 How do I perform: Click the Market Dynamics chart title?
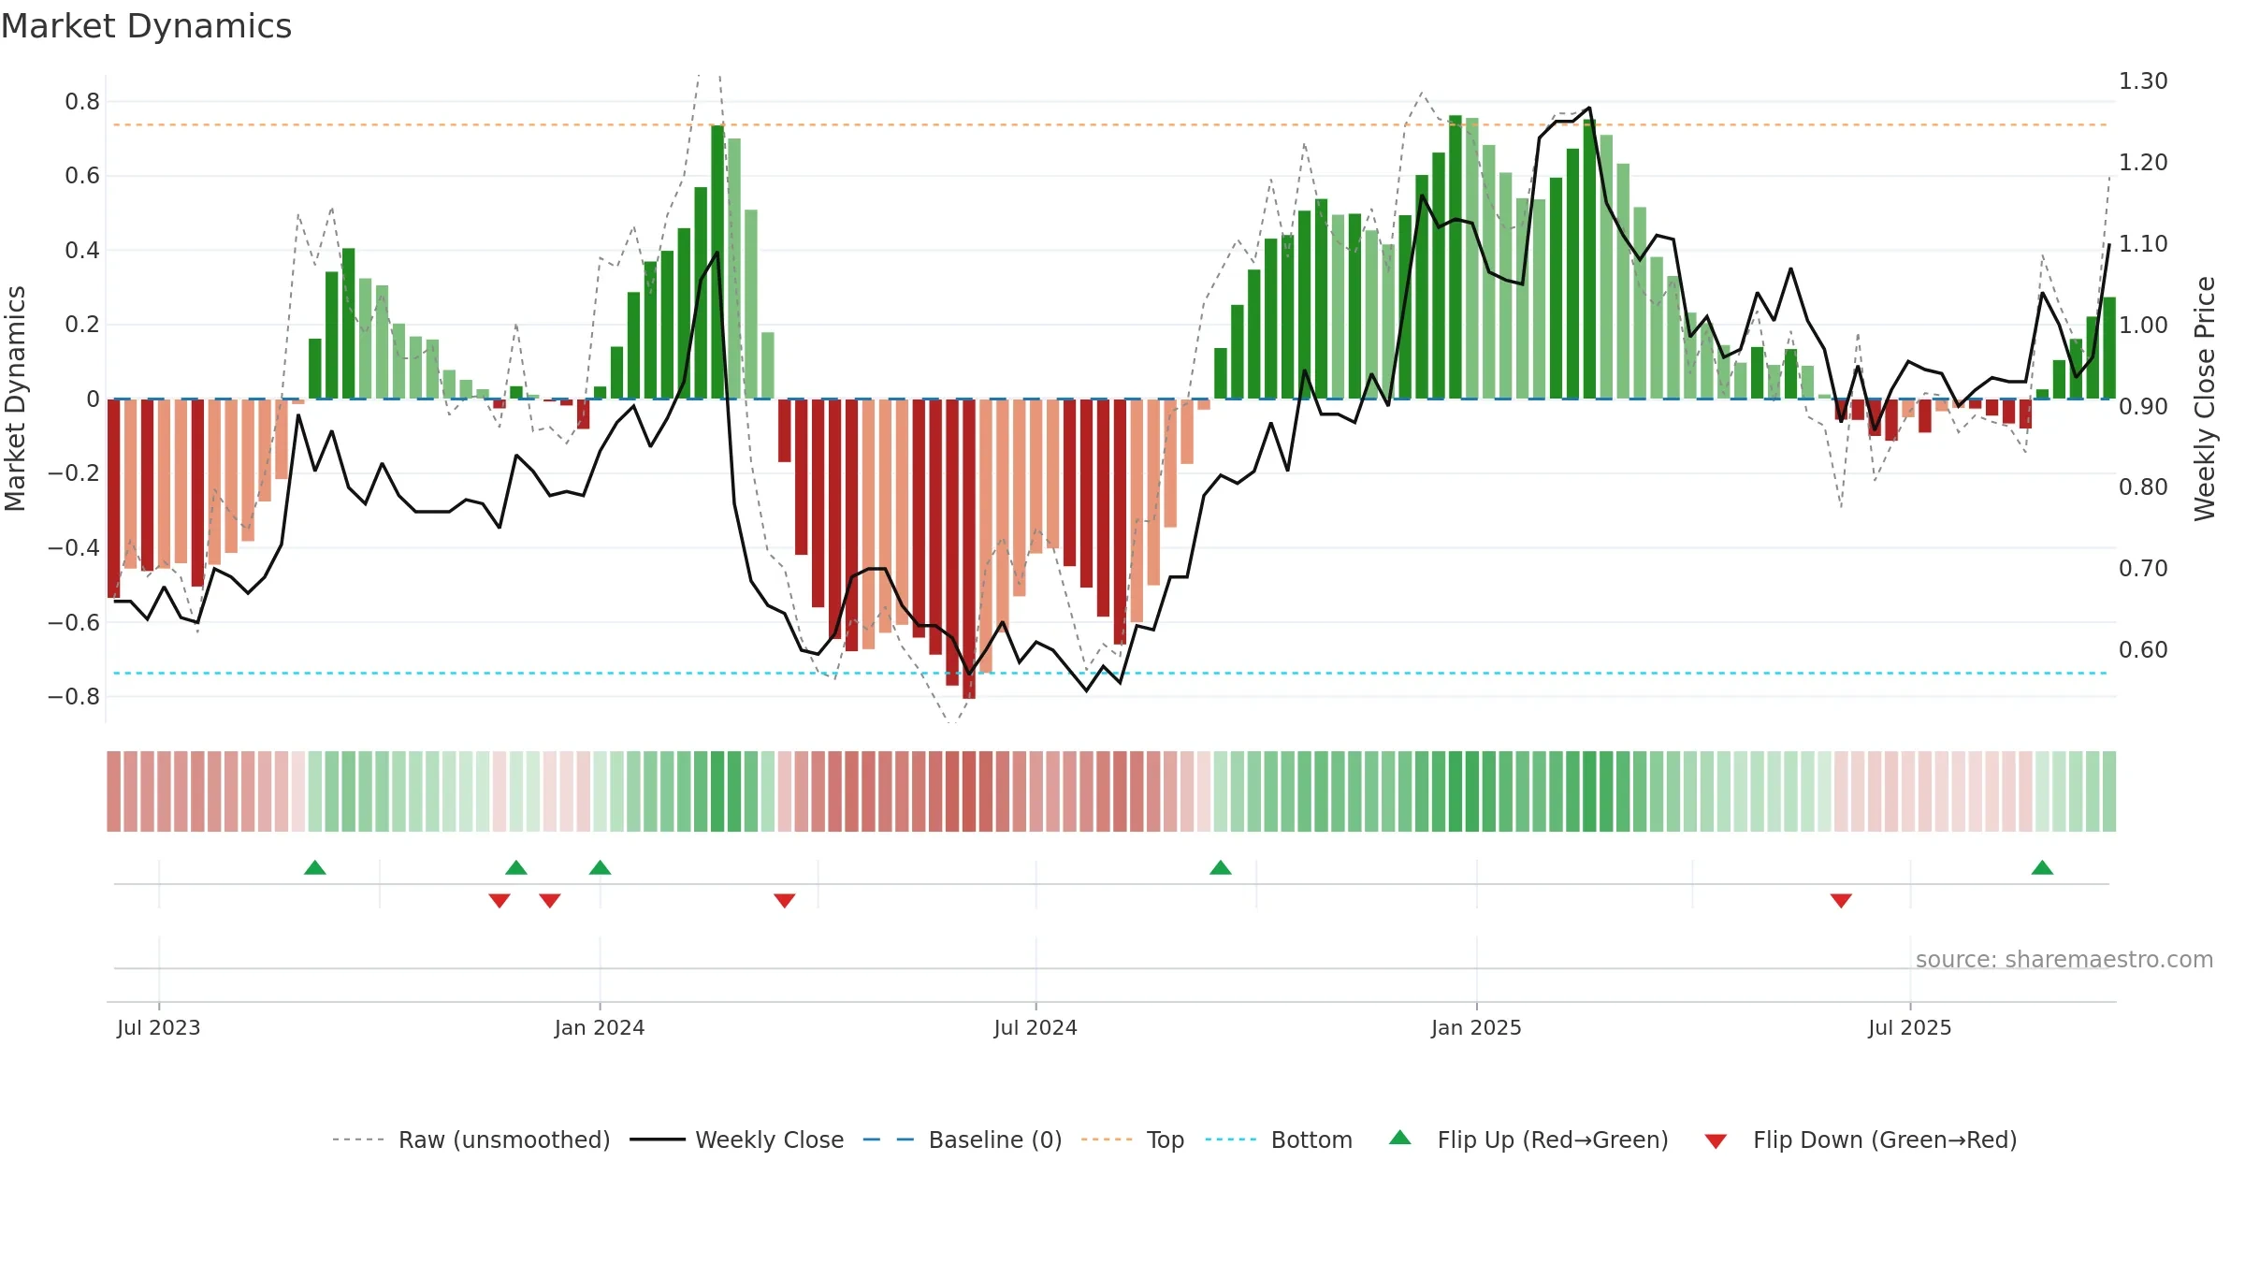point(146,26)
